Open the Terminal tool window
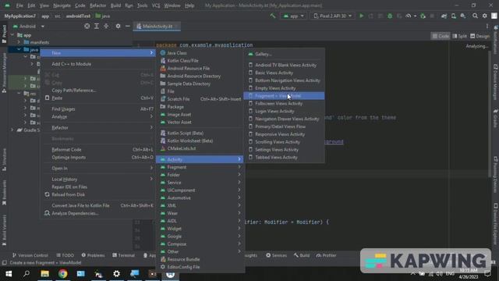 [123, 255]
